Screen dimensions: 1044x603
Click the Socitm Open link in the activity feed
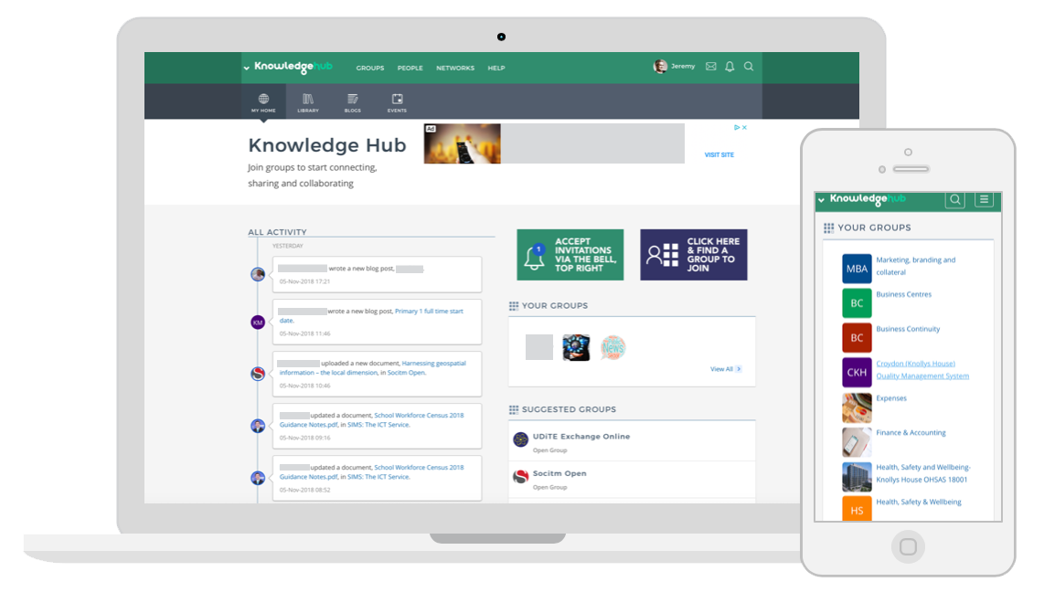point(406,373)
